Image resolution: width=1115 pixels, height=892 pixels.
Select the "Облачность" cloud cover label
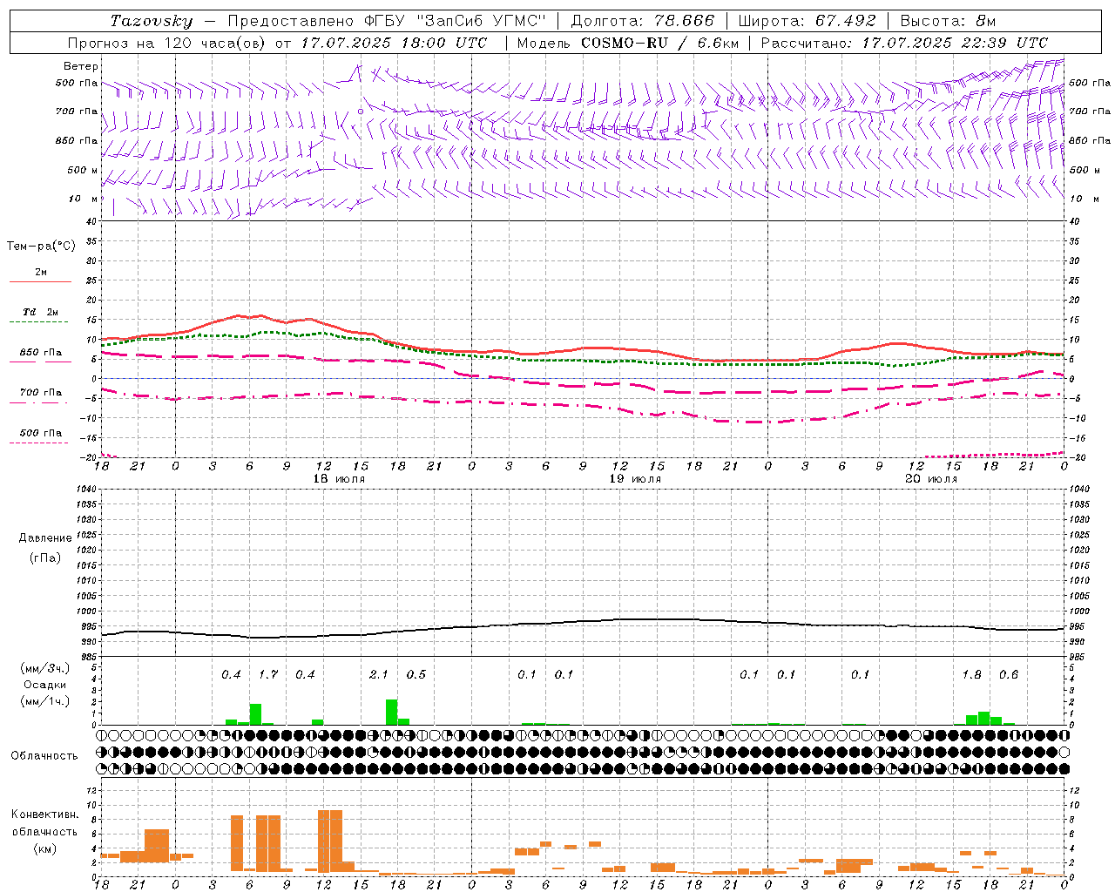44,756
